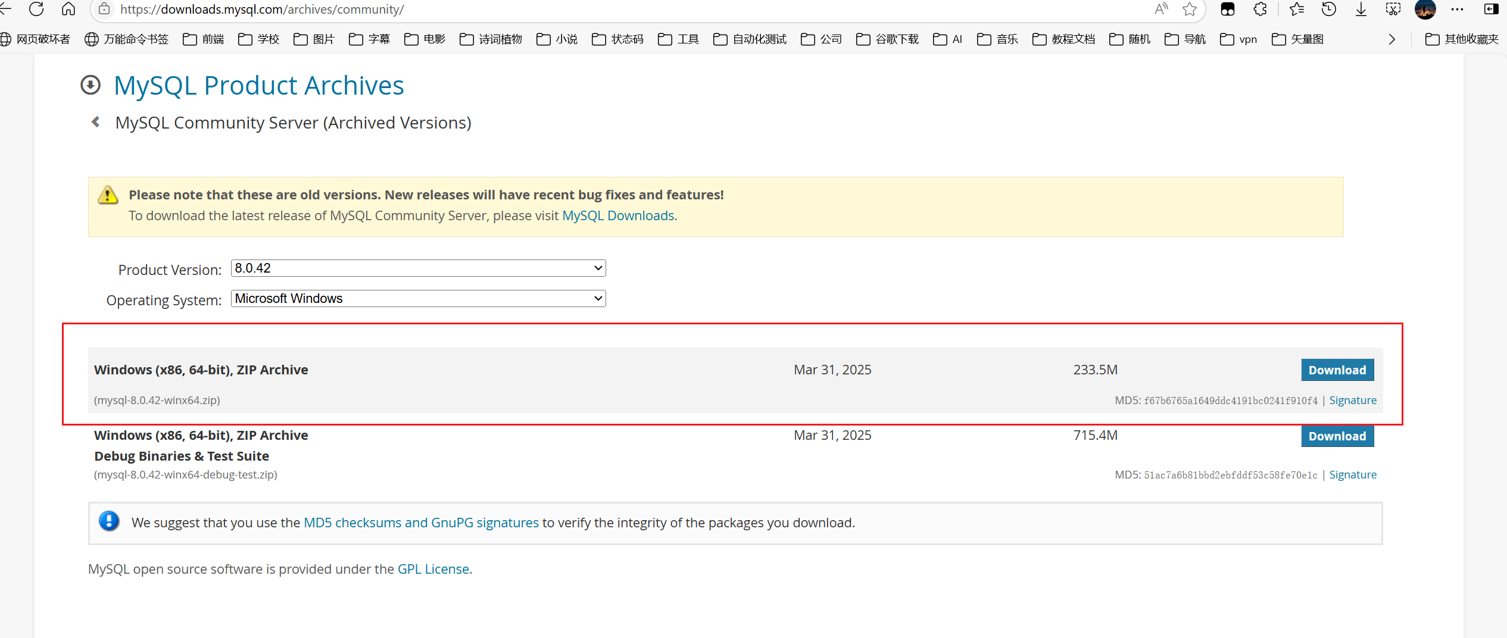Click the screenshot capture icon

[1393, 9]
